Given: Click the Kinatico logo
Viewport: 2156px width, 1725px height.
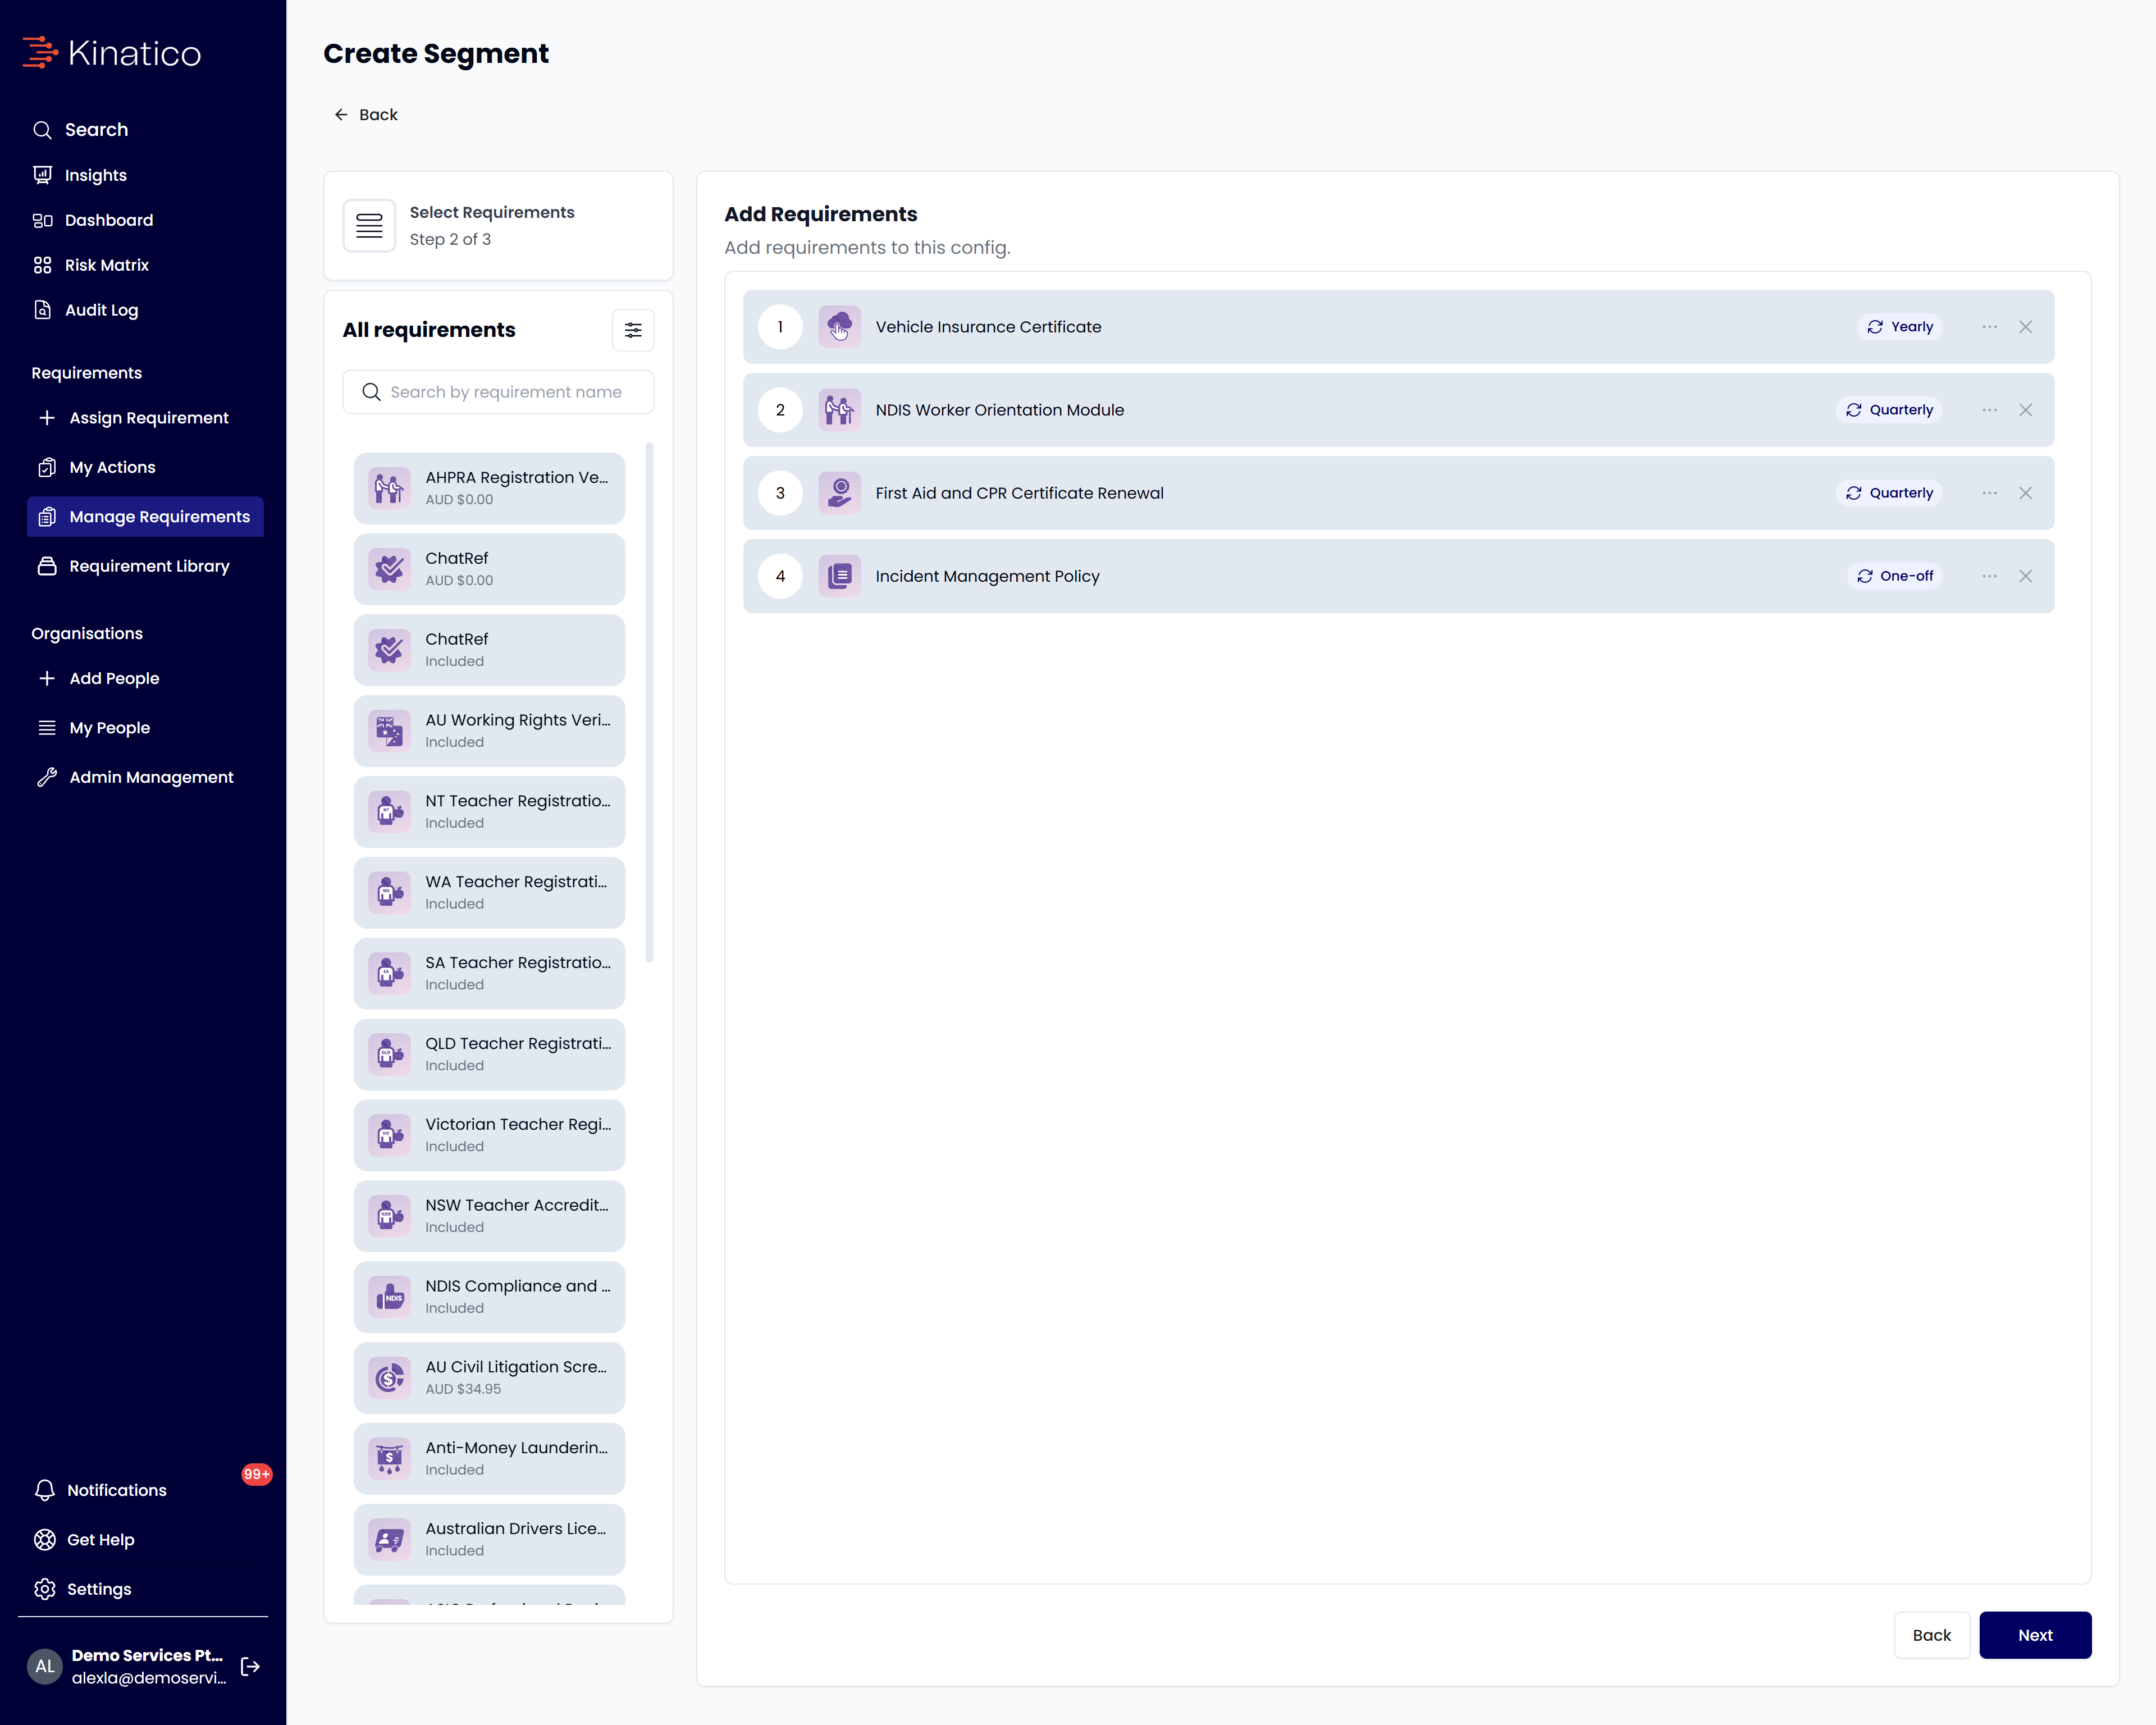Looking at the screenshot, I should point(112,53).
